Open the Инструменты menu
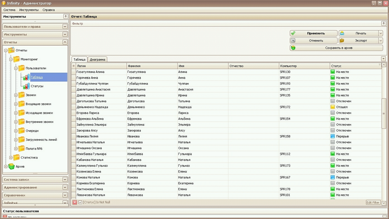This screenshot has height=219, width=389. (x=29, y=10)
